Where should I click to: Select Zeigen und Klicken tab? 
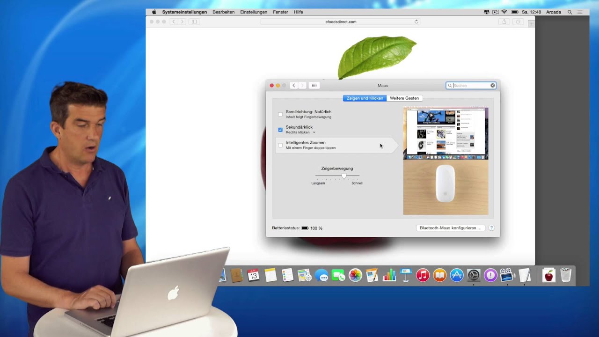[x=365, y=98]
